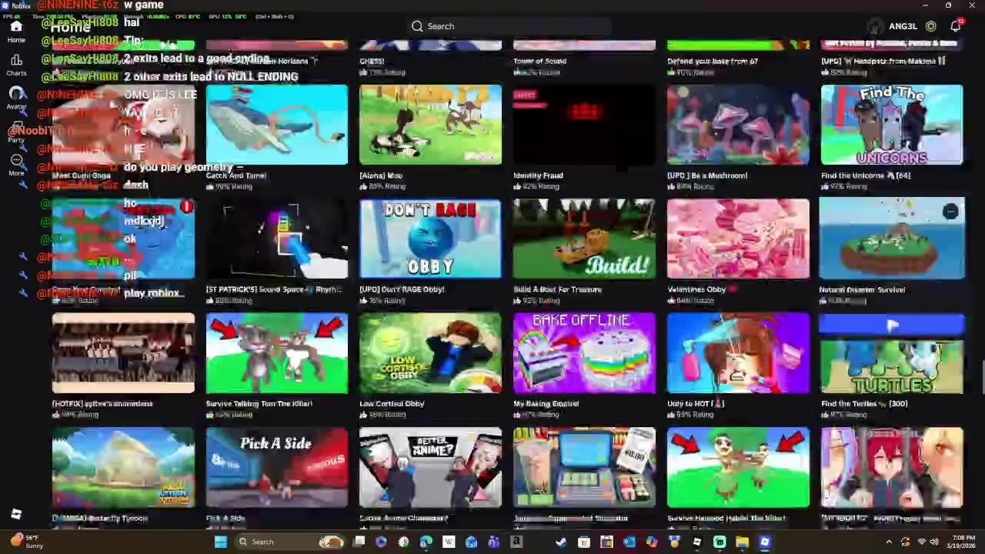
Task: Open the taskbar weather widget
Action: tap(25, 542)
